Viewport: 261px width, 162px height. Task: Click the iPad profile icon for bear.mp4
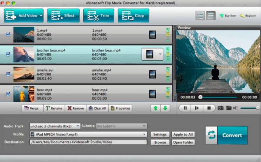coord(152,94)
